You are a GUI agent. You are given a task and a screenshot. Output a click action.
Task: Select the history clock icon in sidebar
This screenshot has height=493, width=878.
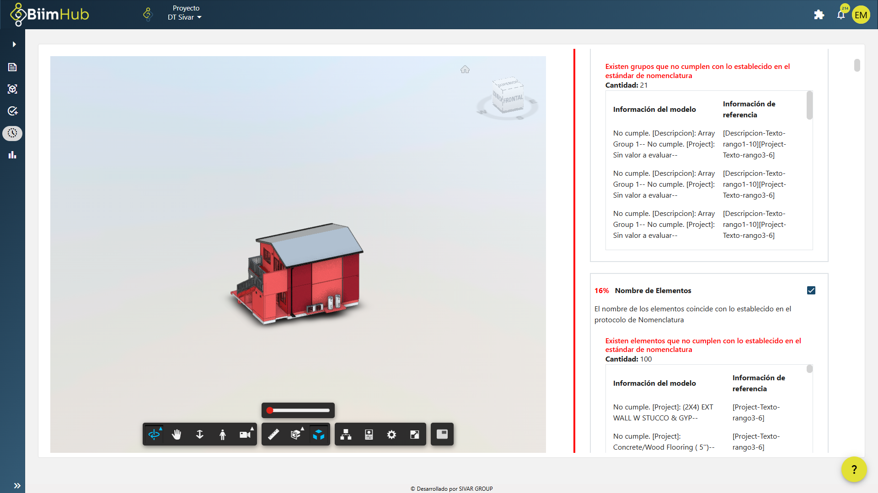[x=12, y=133]
